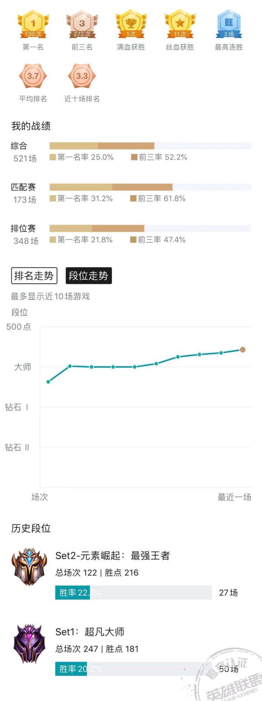
Task: Click the 综合 win-rate progress bar
Action: pyautogui.click(x=150, y=146)
